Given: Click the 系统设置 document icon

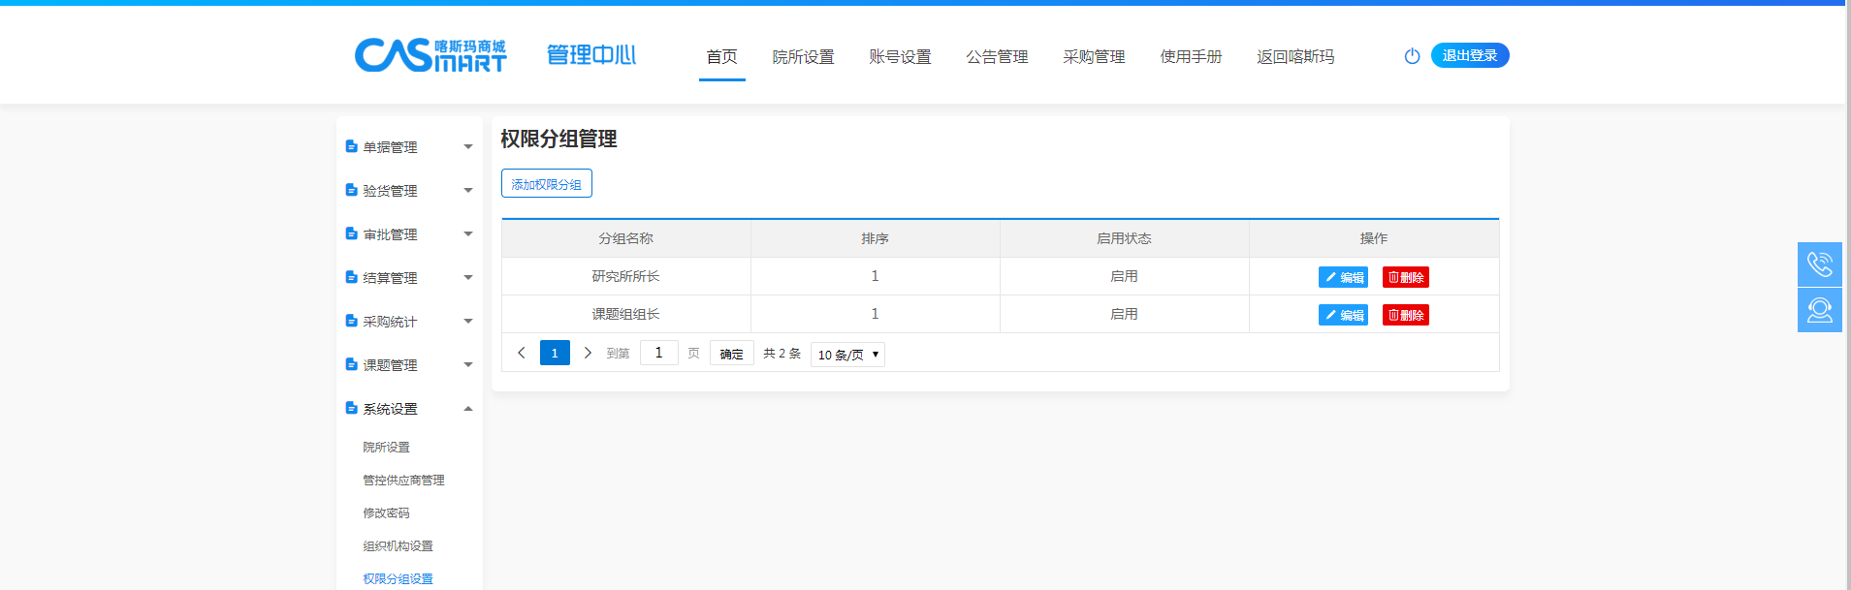Looking at the screenshot, I should [x=351, y=409].
